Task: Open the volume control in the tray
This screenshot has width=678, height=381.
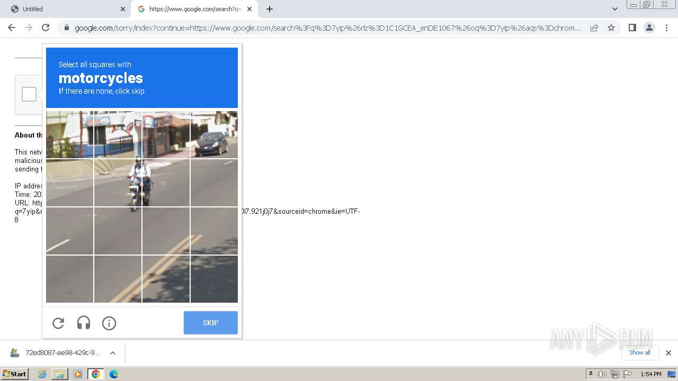Action: pyautogui.click(x=602, y=374)
